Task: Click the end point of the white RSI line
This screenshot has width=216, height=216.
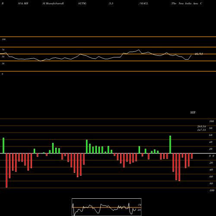Action: (x=191, y=55)
